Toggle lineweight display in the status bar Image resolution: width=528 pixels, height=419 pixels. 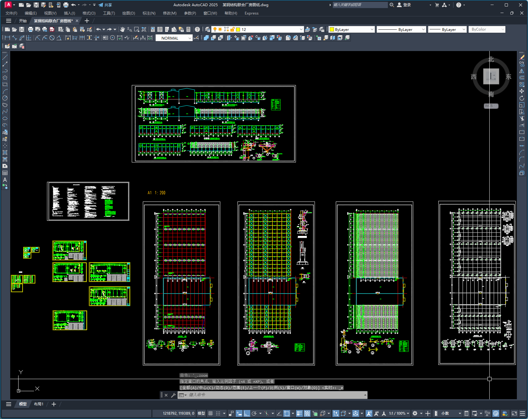click(299, 413)
